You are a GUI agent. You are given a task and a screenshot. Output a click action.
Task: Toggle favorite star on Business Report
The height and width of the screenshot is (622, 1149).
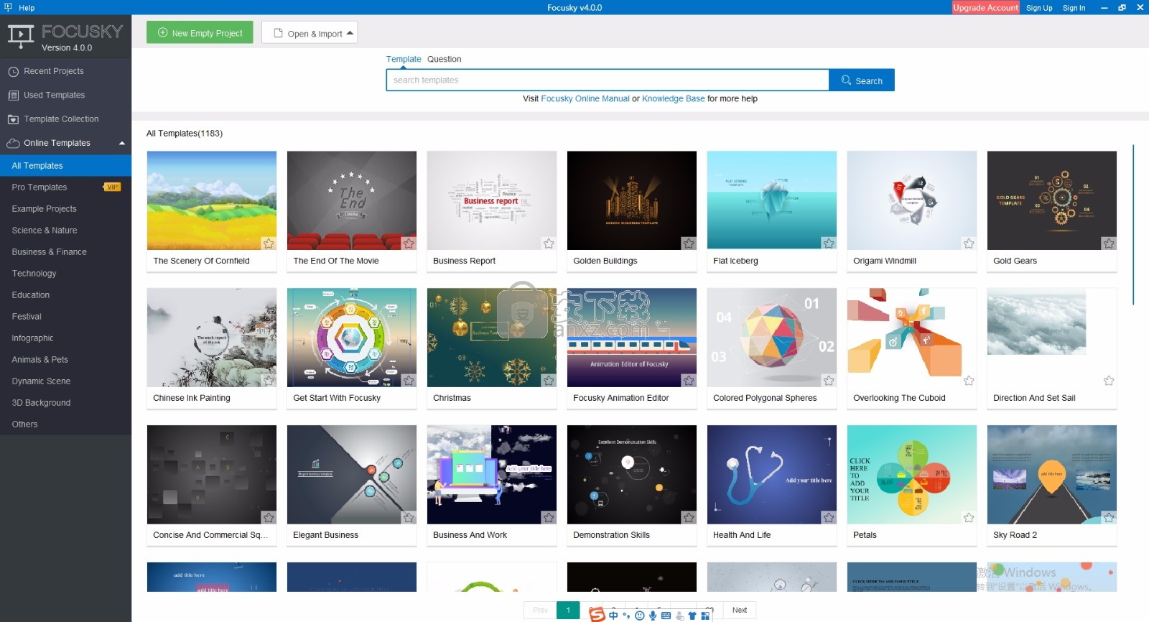pos(549,243)
